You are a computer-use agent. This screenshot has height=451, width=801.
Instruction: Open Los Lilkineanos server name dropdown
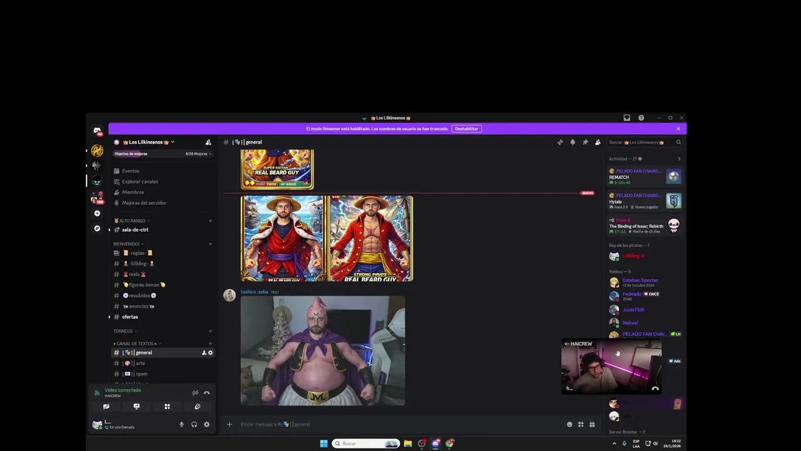pyautogui.click(x=150, y=142)
